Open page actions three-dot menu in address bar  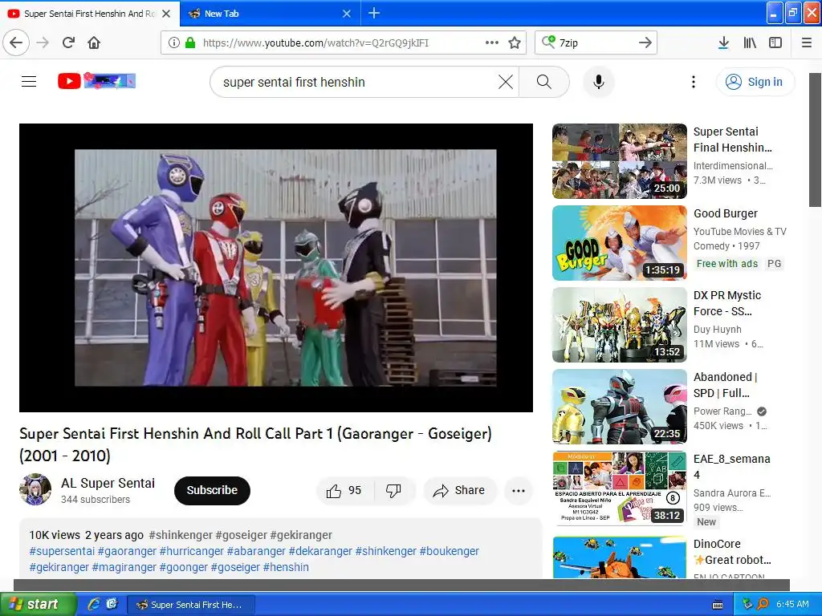tap(492, 43)
